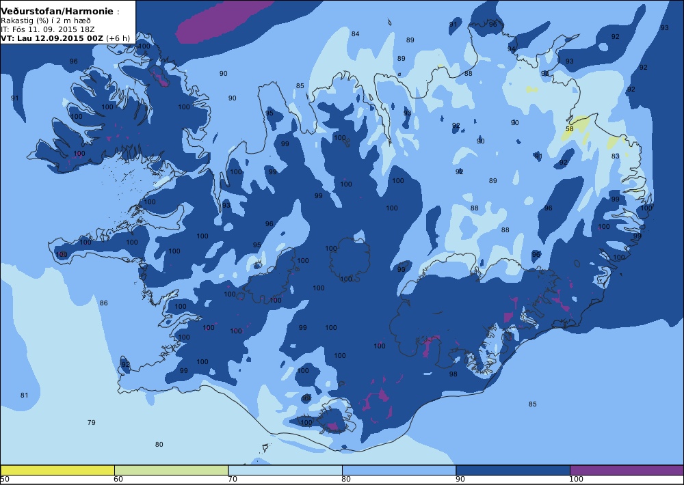Click the legend scale label '60'
This screenshot has width=684, height=485.
click(118, 480)
